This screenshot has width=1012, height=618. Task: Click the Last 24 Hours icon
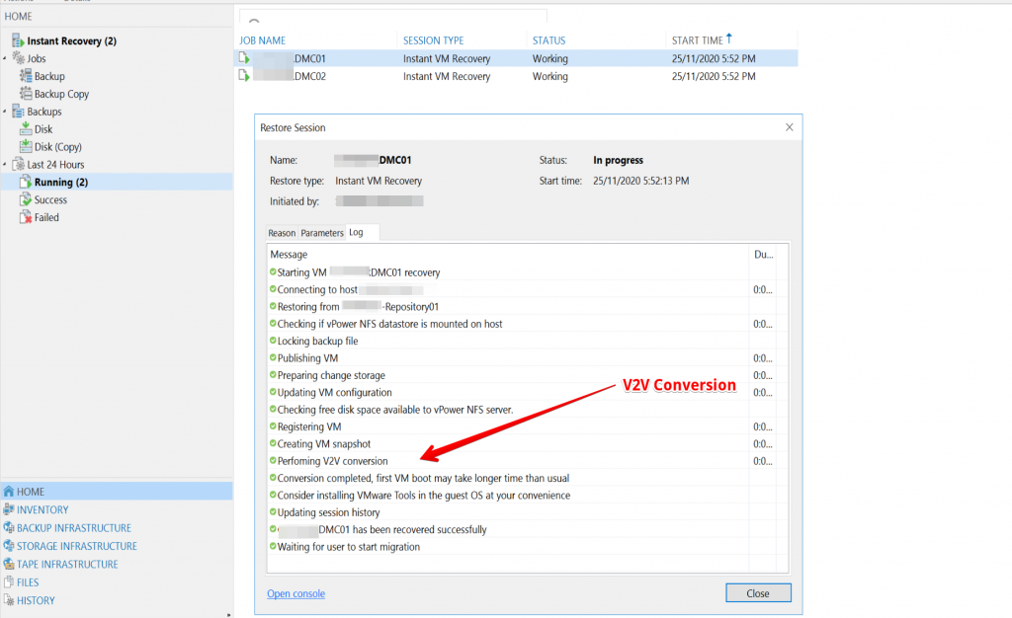click(x=18, y=164)
